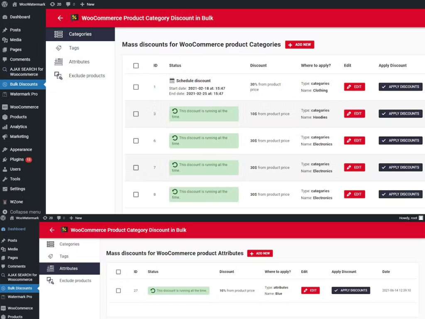Select highlighted Attributes tab on Attributes discounts screen

pyautogui.click(x=70, y=268)
